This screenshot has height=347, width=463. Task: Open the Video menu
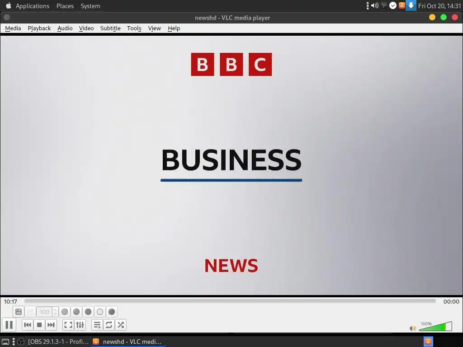point(86,28)
